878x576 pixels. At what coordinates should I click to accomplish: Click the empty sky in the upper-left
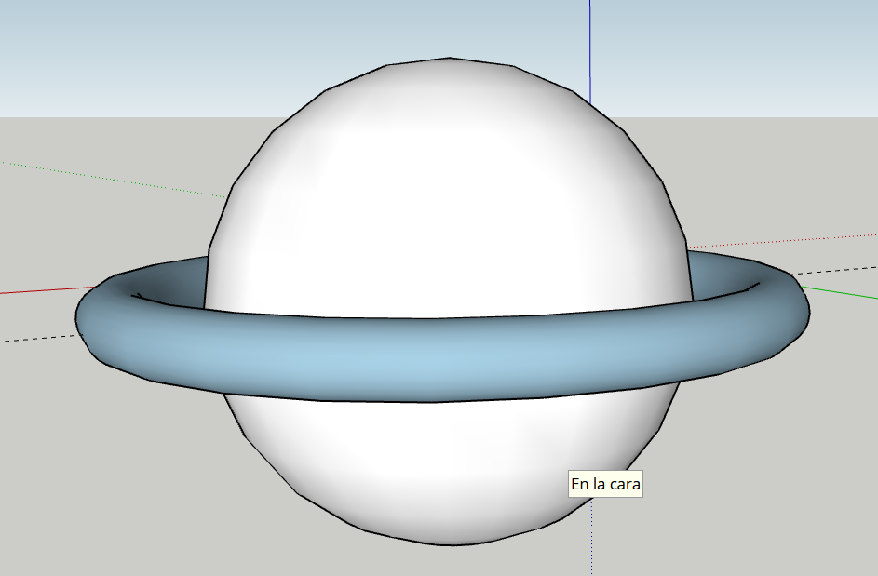click(140, 56)
